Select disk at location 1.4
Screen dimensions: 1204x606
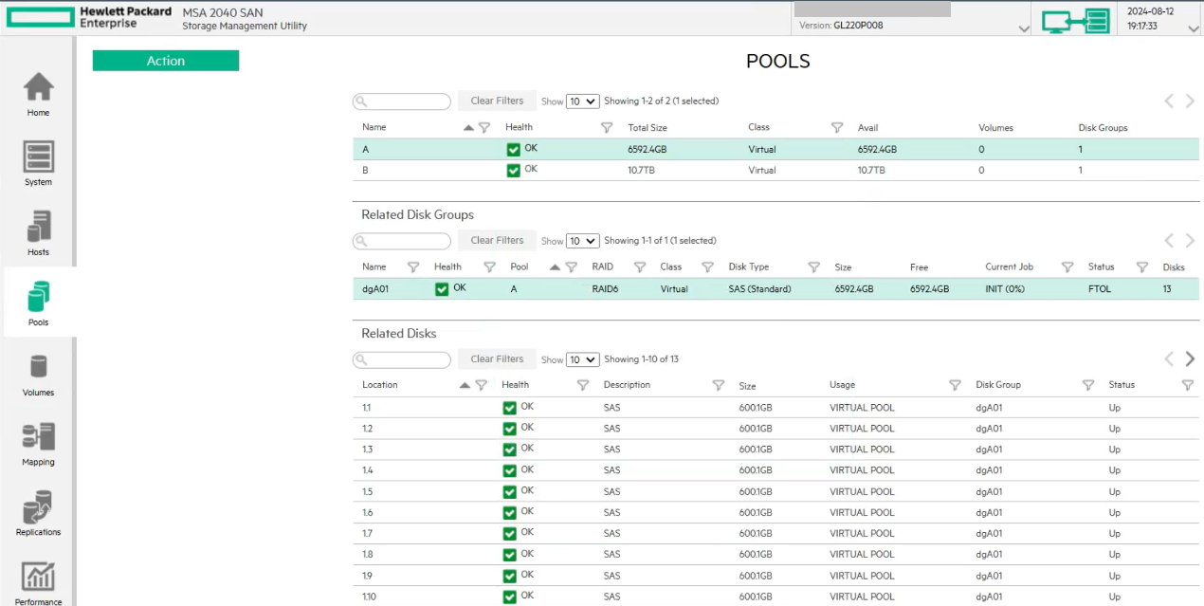775,470
